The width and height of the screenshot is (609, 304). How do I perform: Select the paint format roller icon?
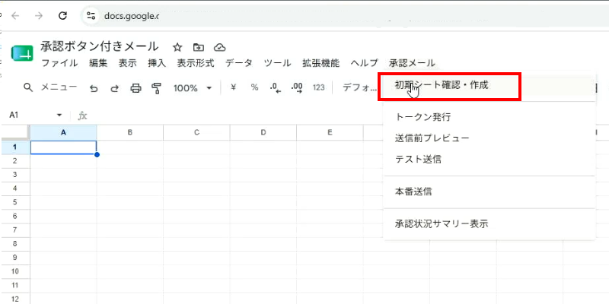click(156, 88)
